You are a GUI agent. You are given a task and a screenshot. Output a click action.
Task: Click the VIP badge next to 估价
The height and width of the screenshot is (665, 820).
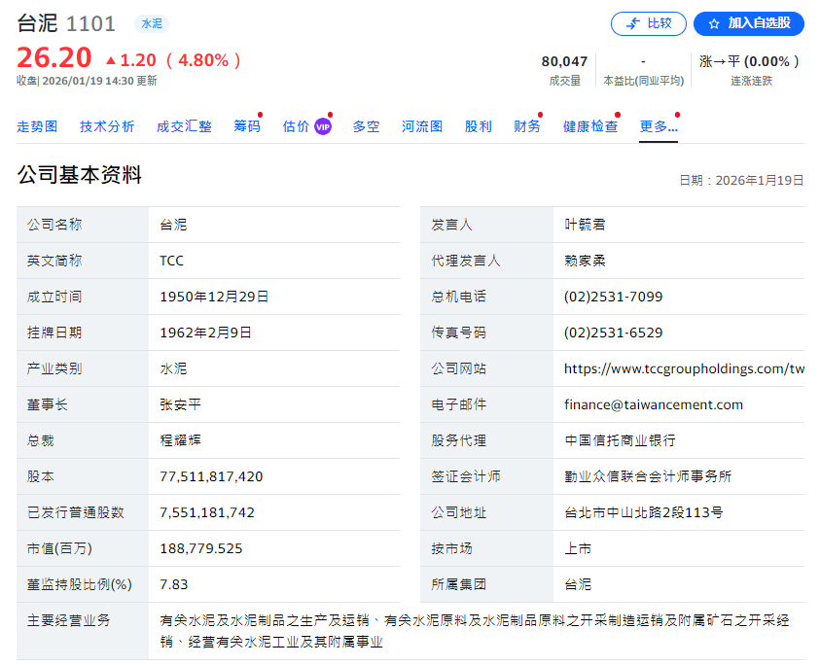pos(322,125)
